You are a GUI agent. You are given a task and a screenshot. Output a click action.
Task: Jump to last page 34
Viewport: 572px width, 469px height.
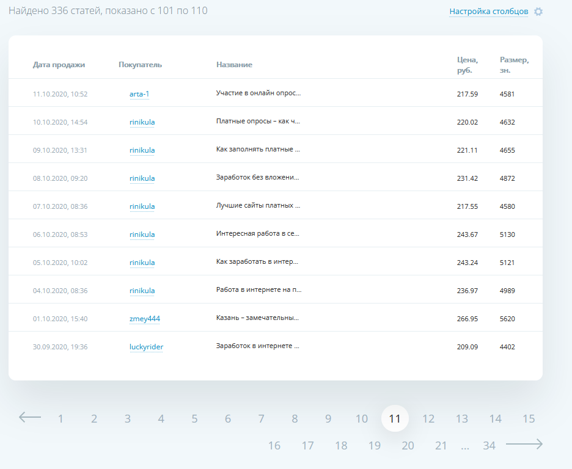click(489, 446)
